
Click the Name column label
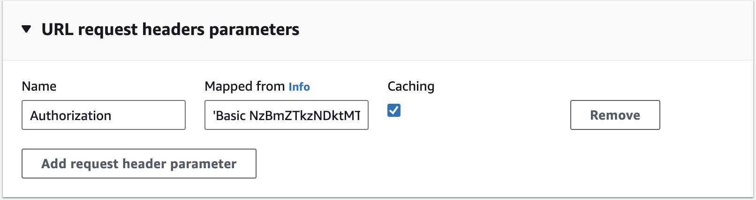click(39, 86)
